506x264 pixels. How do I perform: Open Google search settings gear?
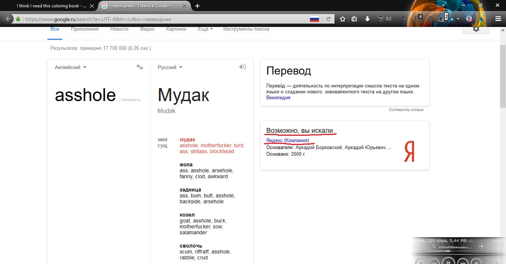click(476, 29)
